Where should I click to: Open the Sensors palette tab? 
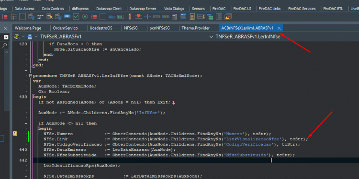click(198, 9)
